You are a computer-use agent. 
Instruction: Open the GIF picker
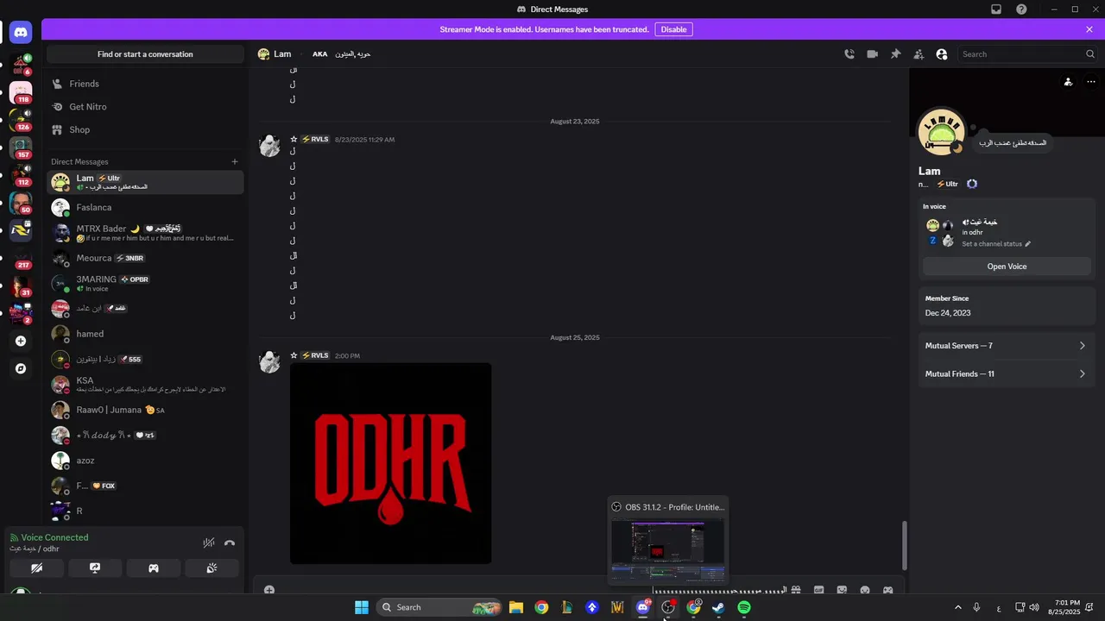(x=818, y=590)
